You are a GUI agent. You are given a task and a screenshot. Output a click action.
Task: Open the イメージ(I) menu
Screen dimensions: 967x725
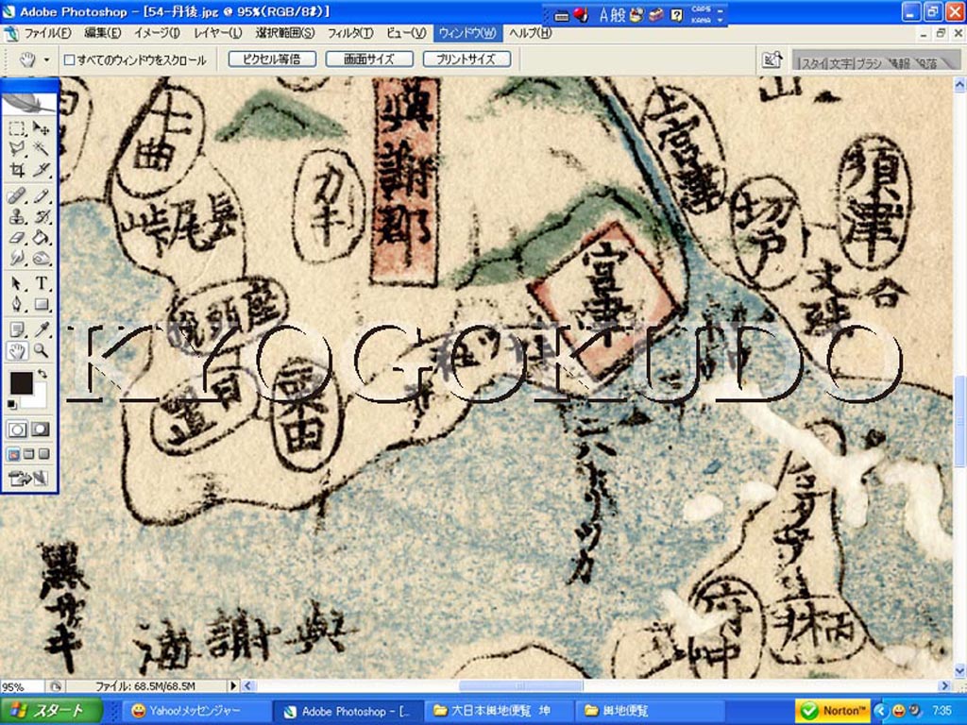click(158, 33)
